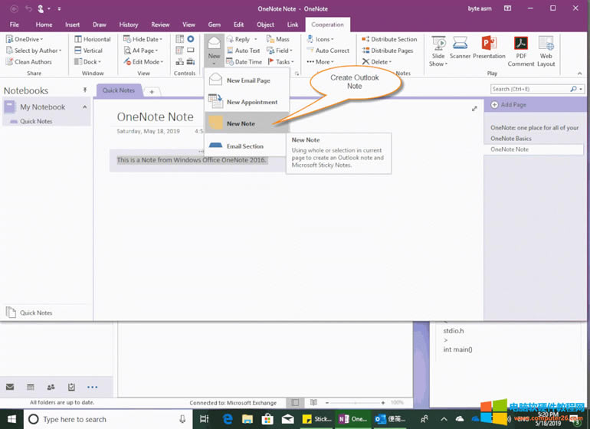This screenshot has width=590, height=429.
Task: Add a new section tab with plus
Action: pos(152,91)
